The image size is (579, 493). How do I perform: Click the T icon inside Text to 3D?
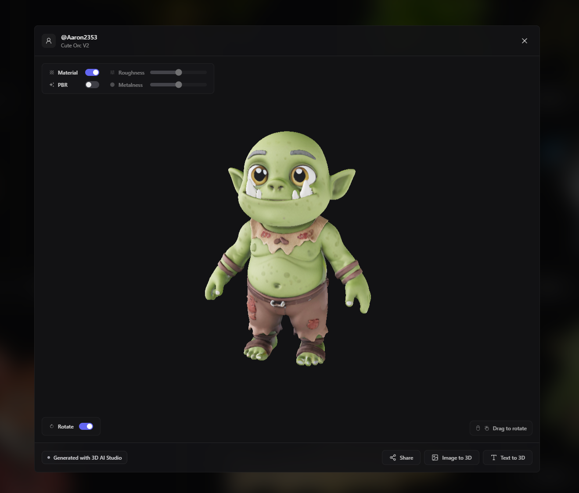coord(494,457)
